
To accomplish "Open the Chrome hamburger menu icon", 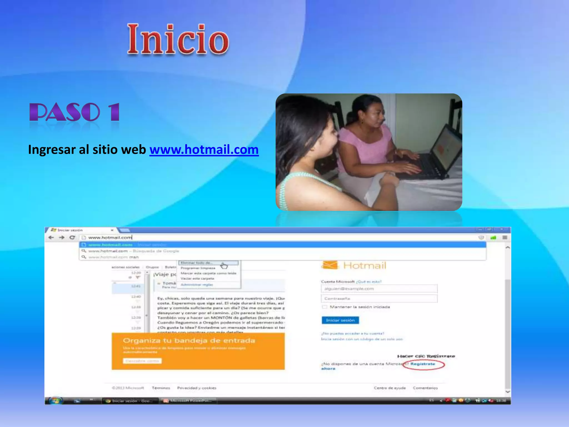I will point(505,237).
